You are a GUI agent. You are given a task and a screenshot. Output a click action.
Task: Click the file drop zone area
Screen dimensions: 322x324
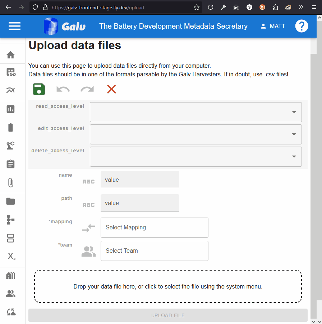[168, 286]
